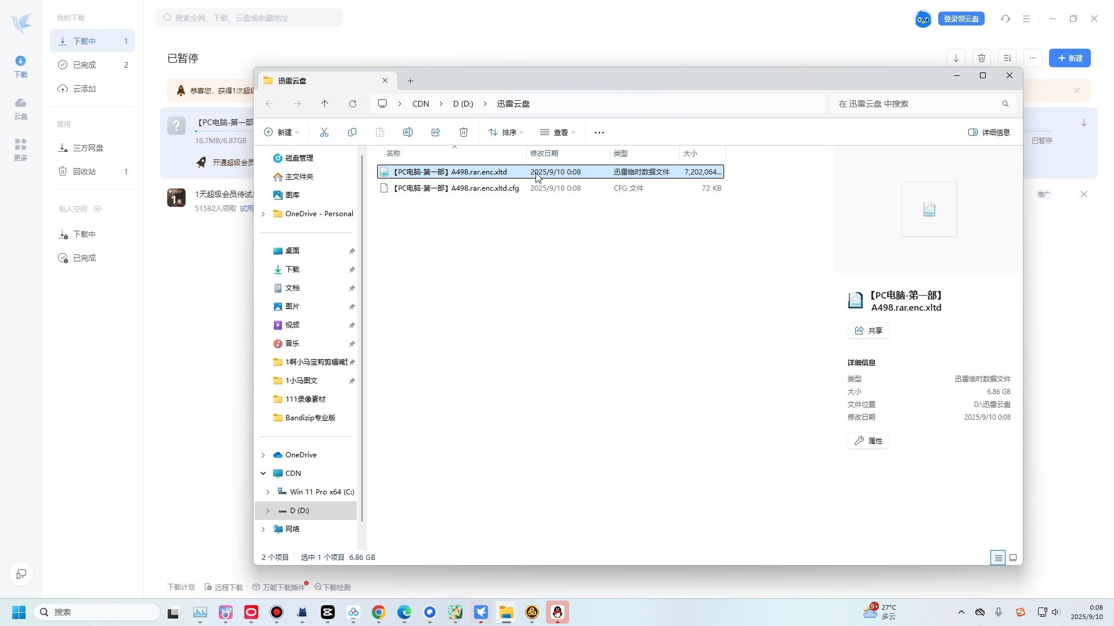The width and height of the screenshot is (1114, 626).
Task: Click the search box in 迅雷云盘 folder
Action: coord(917,104)
